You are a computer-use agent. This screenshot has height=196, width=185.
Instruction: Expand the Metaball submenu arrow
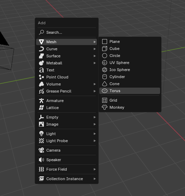(95, 63)
